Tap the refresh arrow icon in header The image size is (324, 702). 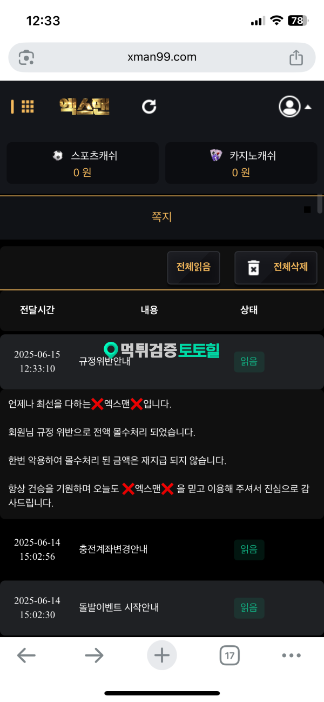click(149, 107)
